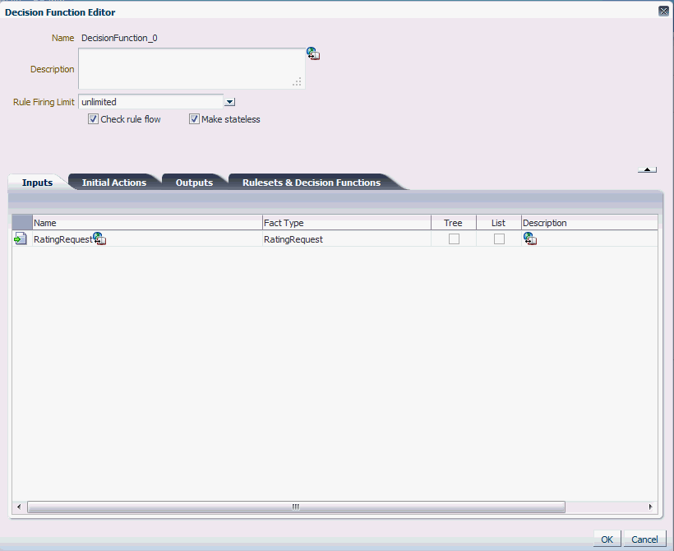Close the Decision Function Editor dialog

(x=663, y=12)
